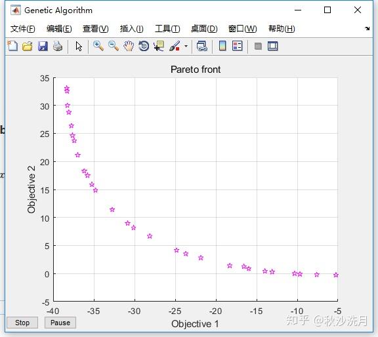Select the Pan hand tool

(x=129, y=46)
